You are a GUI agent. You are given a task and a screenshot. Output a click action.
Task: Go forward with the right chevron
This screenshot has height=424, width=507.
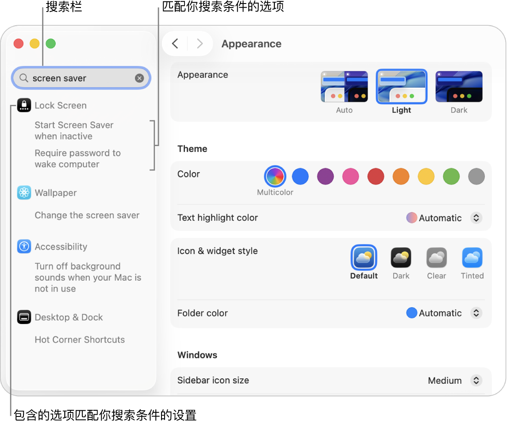200,43
